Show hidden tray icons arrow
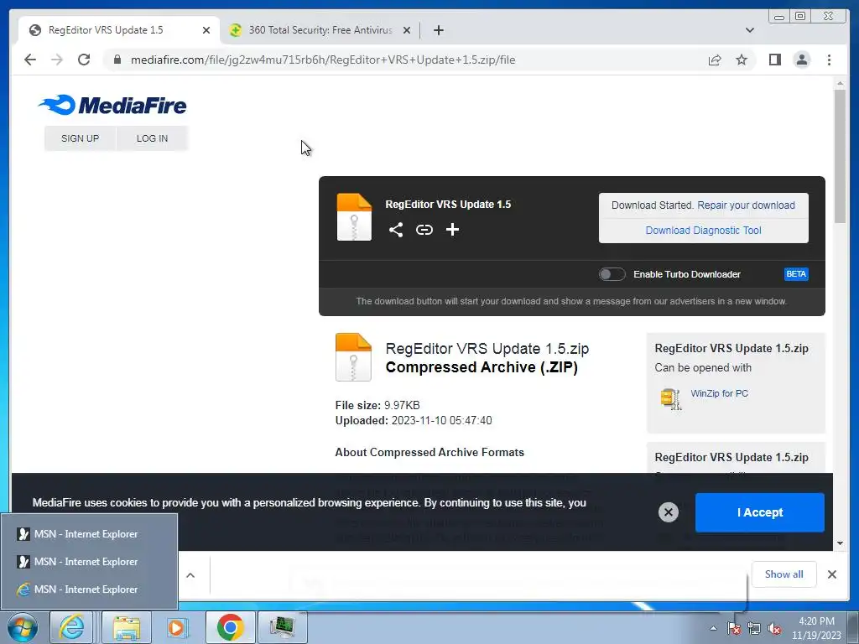 tap(713, 628)
